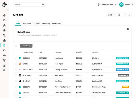
Task: Click the app logo at top left
Action: 4,5
